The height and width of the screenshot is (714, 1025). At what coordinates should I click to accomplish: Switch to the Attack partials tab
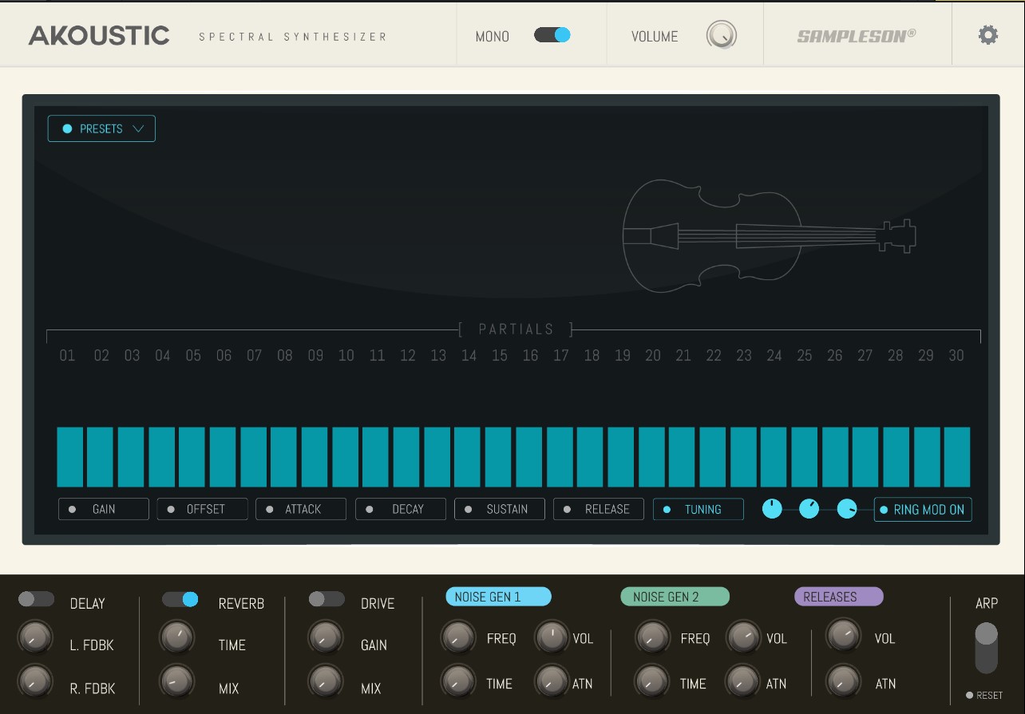point(301,509)
